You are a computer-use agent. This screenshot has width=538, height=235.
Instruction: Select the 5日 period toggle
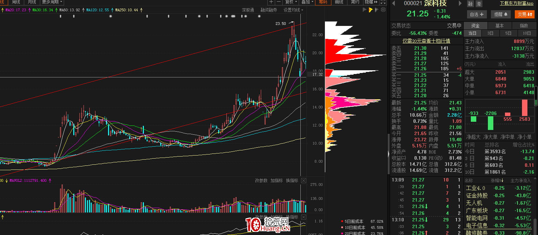coord(508,33)
